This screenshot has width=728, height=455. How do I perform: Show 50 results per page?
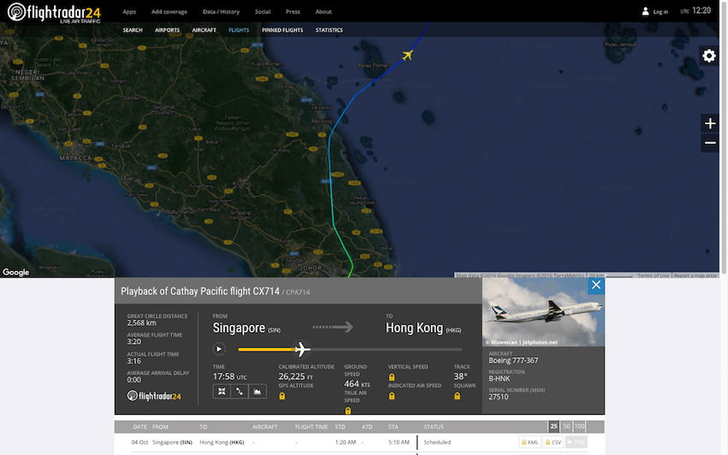pos(566,426)
